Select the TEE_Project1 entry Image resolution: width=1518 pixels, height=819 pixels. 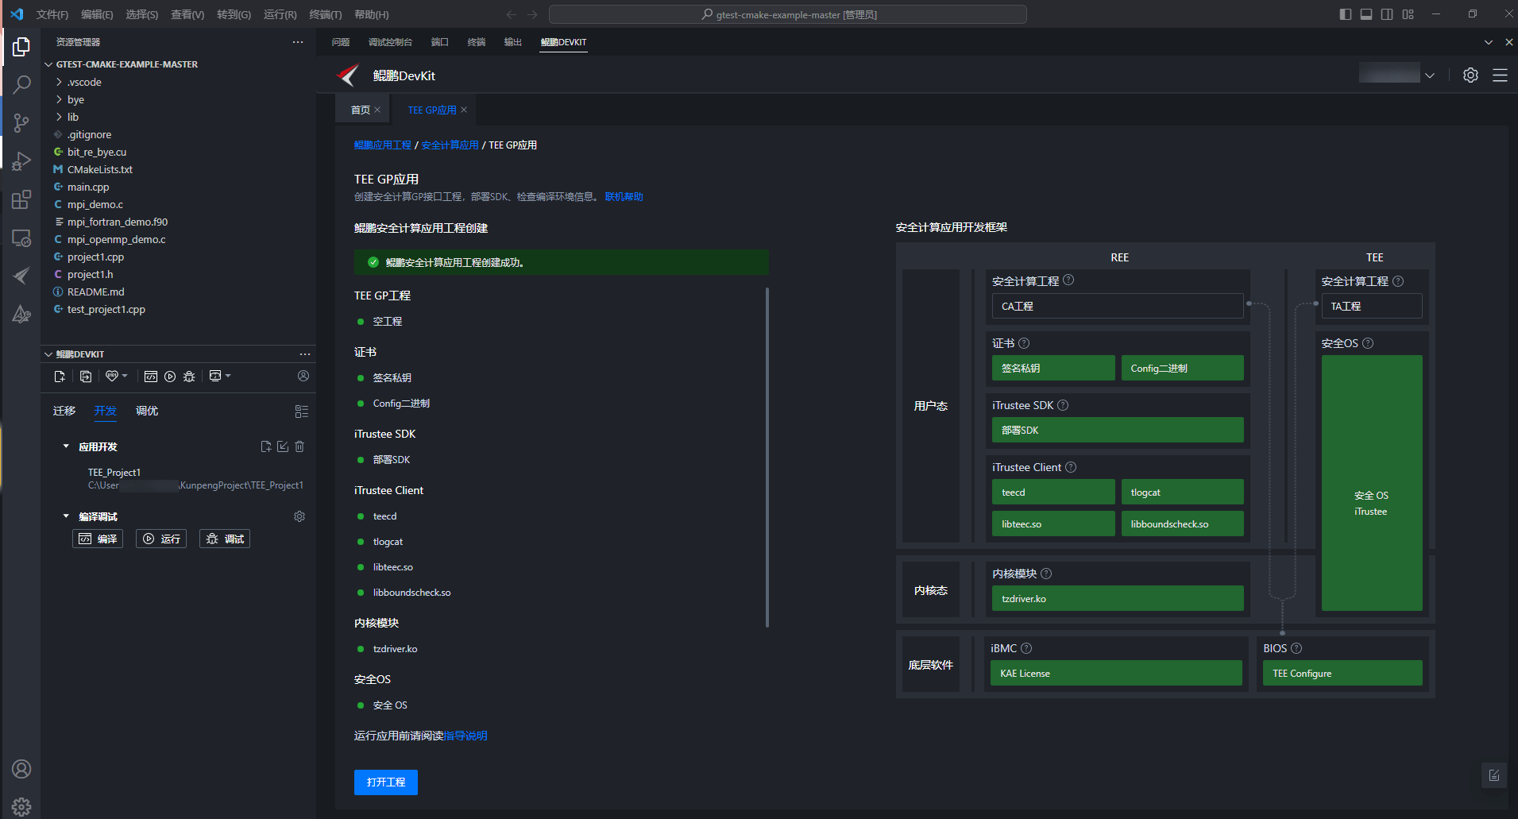(x=114, y=472)
